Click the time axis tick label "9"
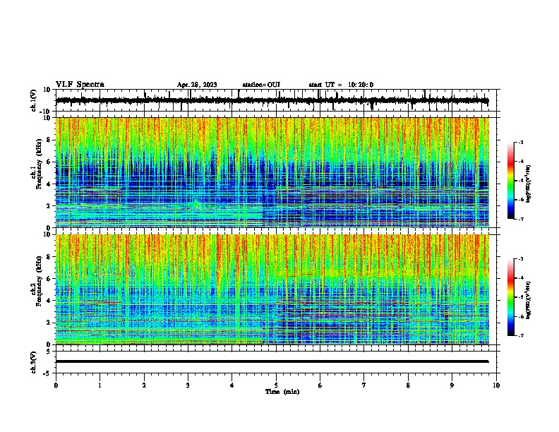 pyautogui.click(x=452, y=385)
